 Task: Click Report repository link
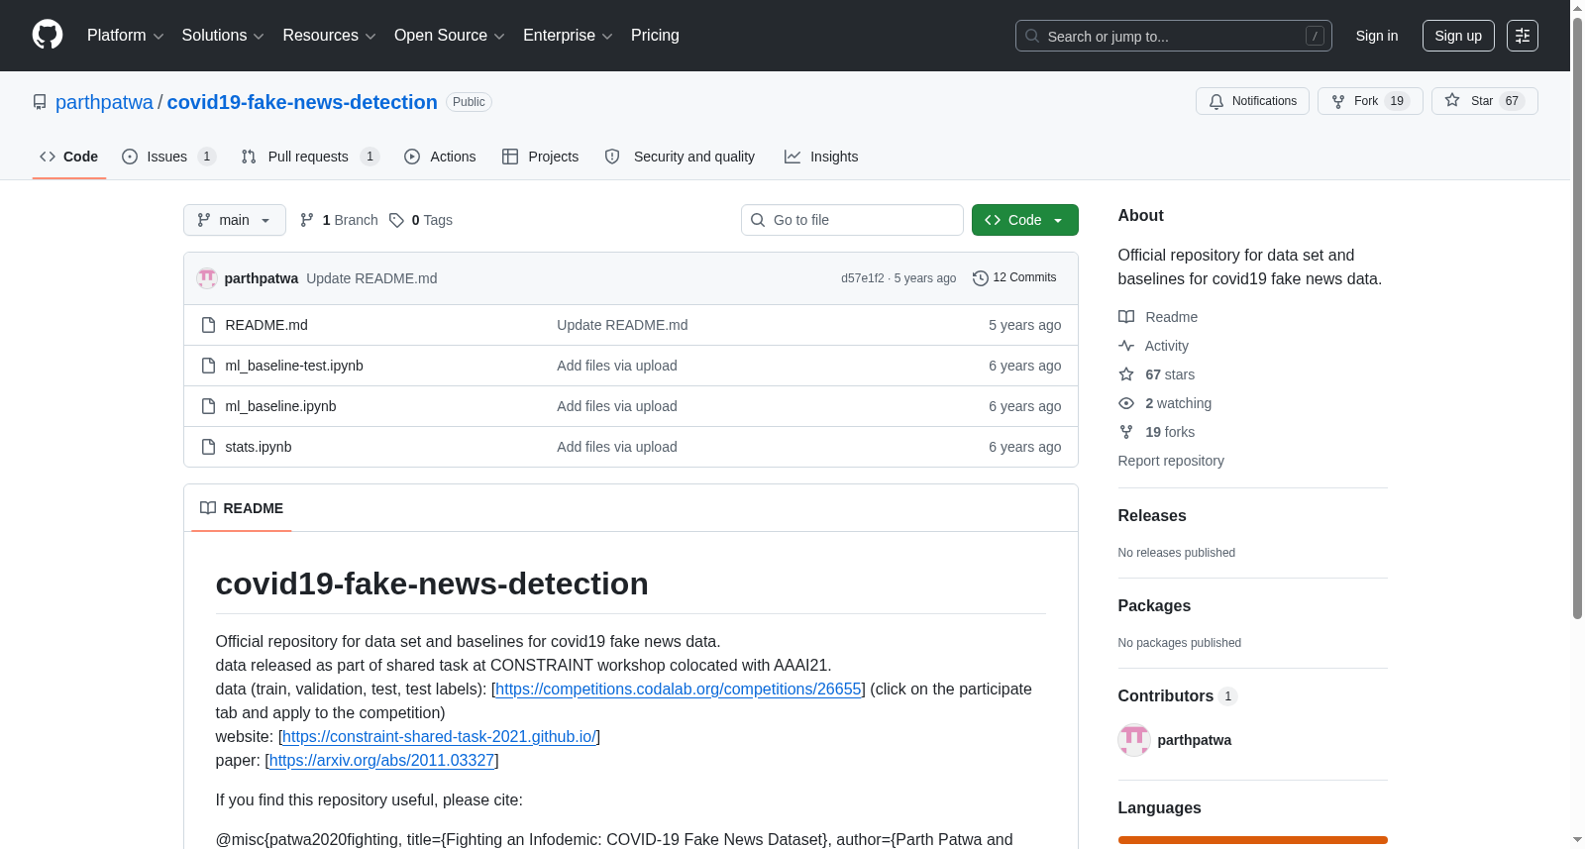click(1171, 461)
